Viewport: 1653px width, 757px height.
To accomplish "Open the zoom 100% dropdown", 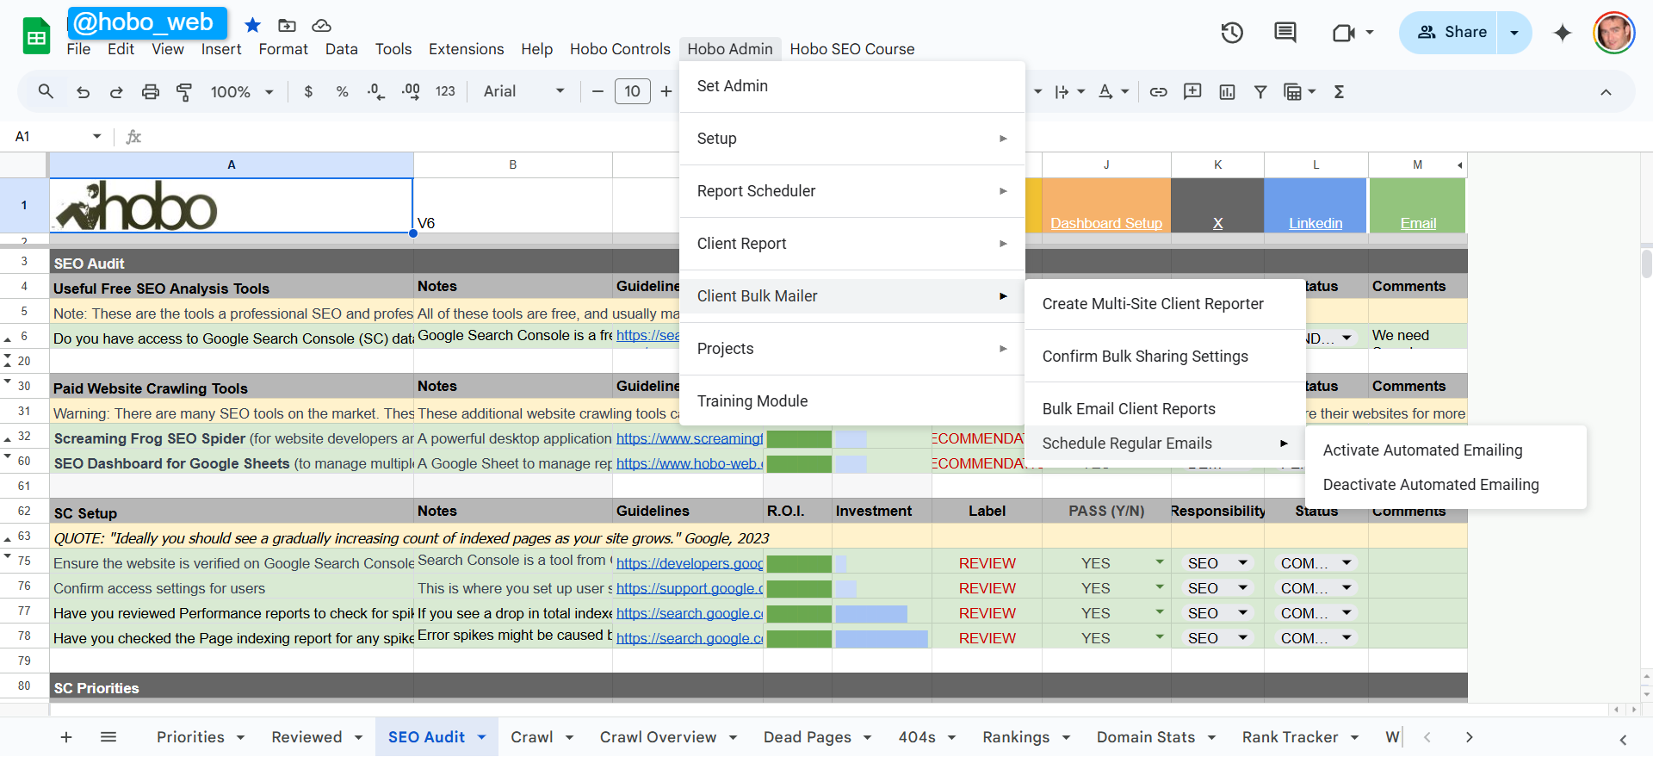I will [242, 91].
